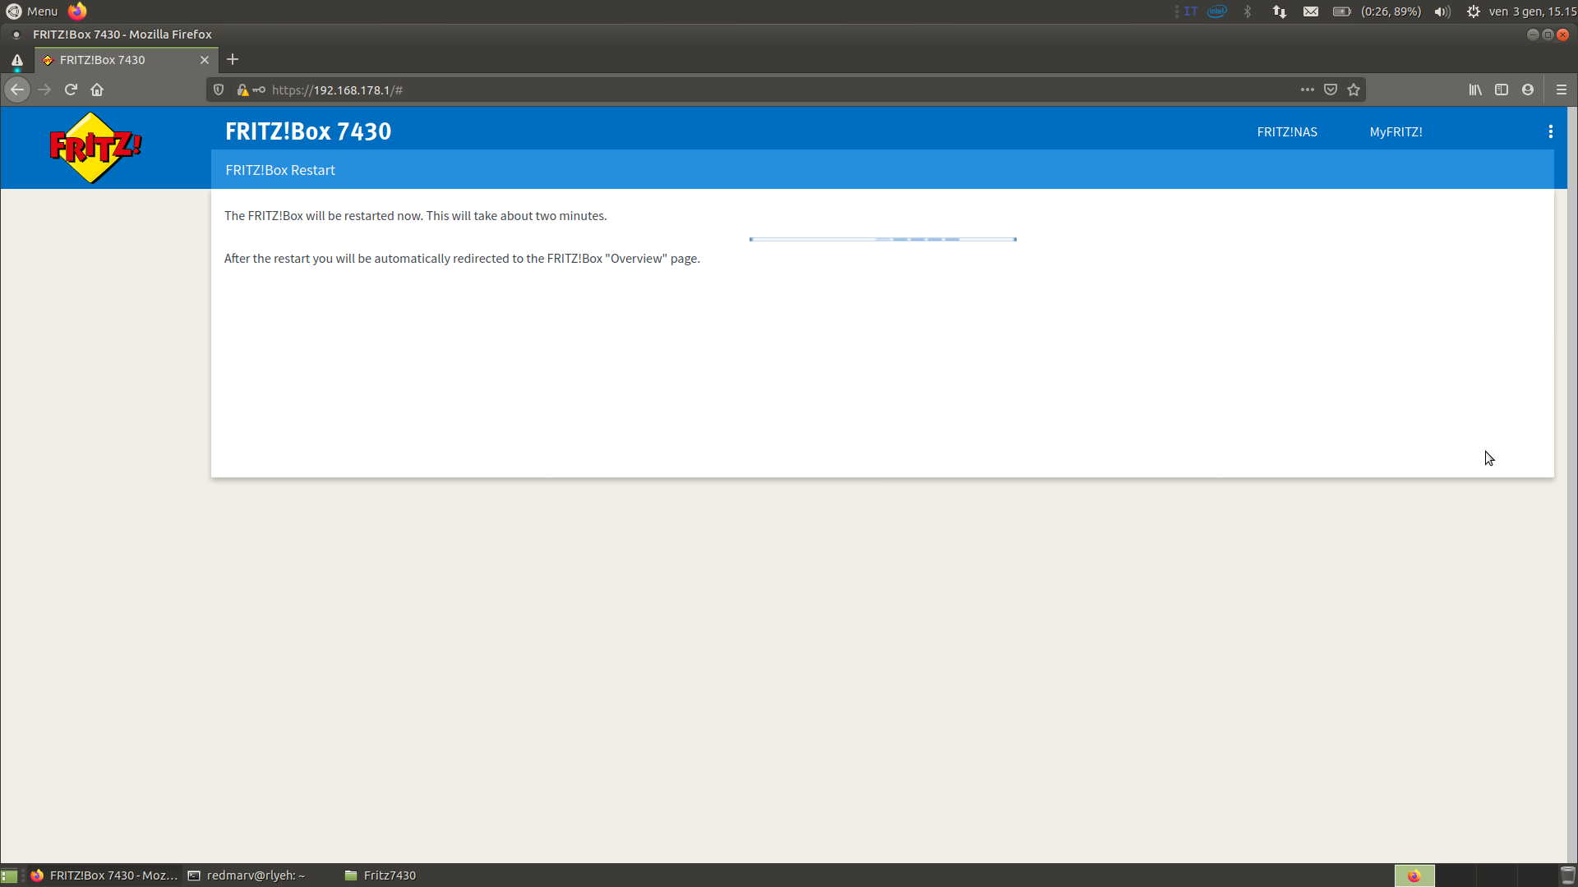Open the clock showing ven 3 gen
The width and height of the screenshot is (1578, 887).
coord(1532,11)
